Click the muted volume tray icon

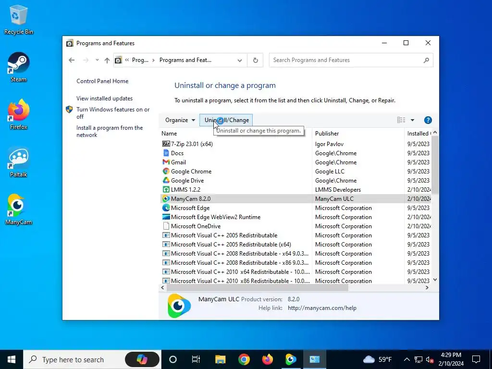click(430, 359)
